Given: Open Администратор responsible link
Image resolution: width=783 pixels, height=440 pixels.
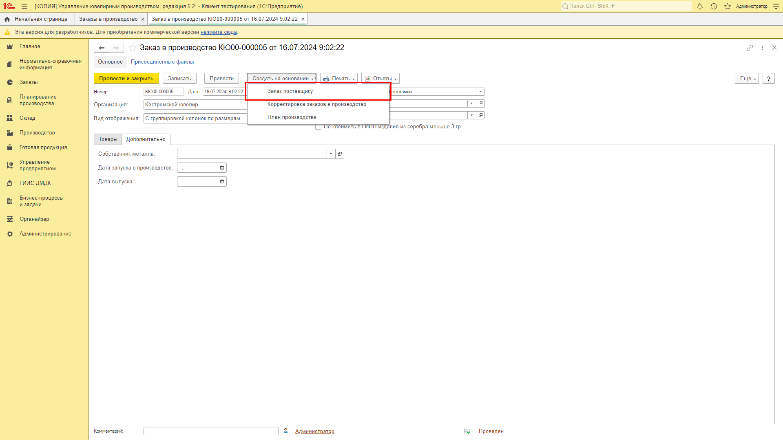Looking at the screenshot, I should click(x=315, y=431).
